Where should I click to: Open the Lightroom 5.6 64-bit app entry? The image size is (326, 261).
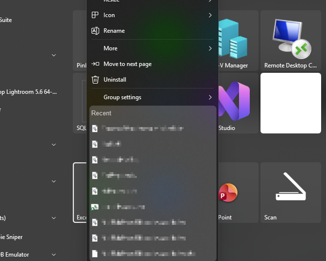tap(28, 92)
